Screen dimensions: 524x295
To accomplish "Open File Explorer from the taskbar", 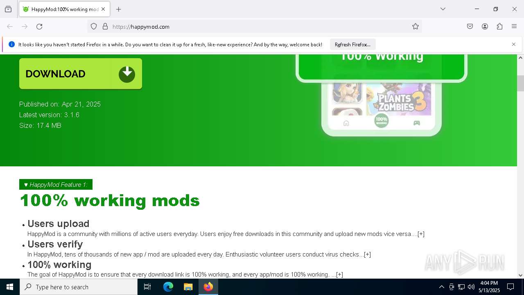I will tap(188, 287).
